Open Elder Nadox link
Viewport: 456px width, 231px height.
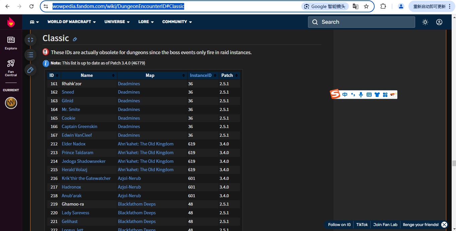(74, 144)
